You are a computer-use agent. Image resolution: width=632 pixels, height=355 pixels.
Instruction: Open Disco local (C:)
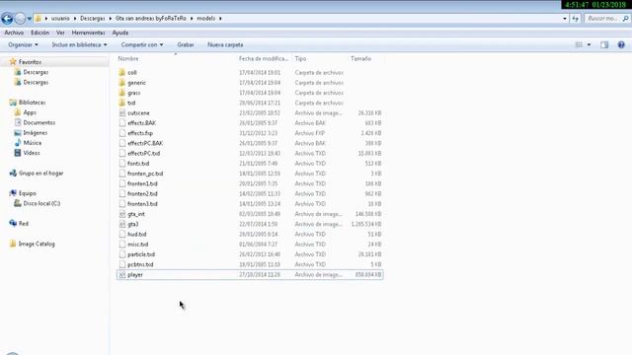coord(41,203)
